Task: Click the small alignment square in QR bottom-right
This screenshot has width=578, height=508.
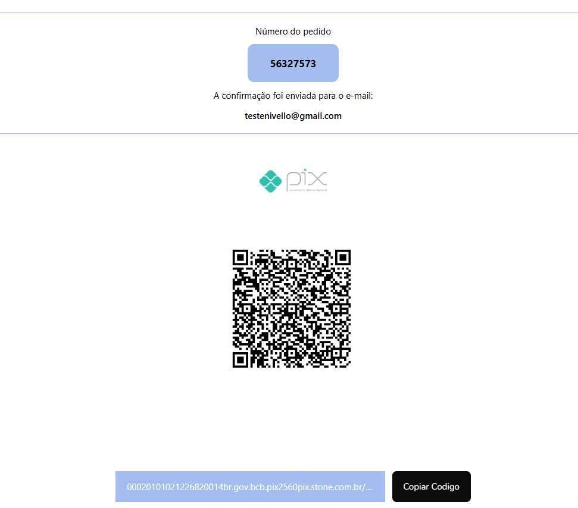Action: click(336, 353)
